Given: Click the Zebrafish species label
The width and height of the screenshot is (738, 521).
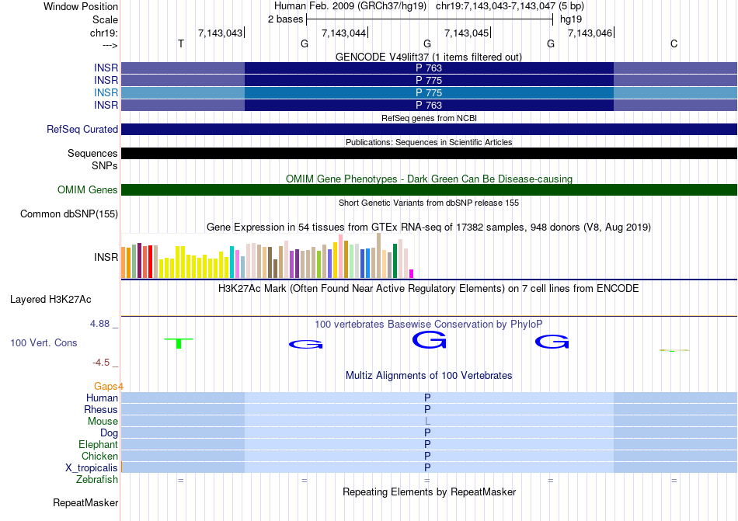Looking at the screenshot, I should (x=97, y=480).
